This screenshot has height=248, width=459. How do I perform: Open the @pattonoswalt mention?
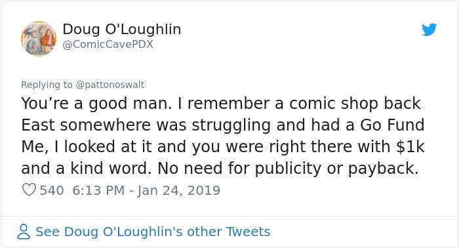coord(110,85)
